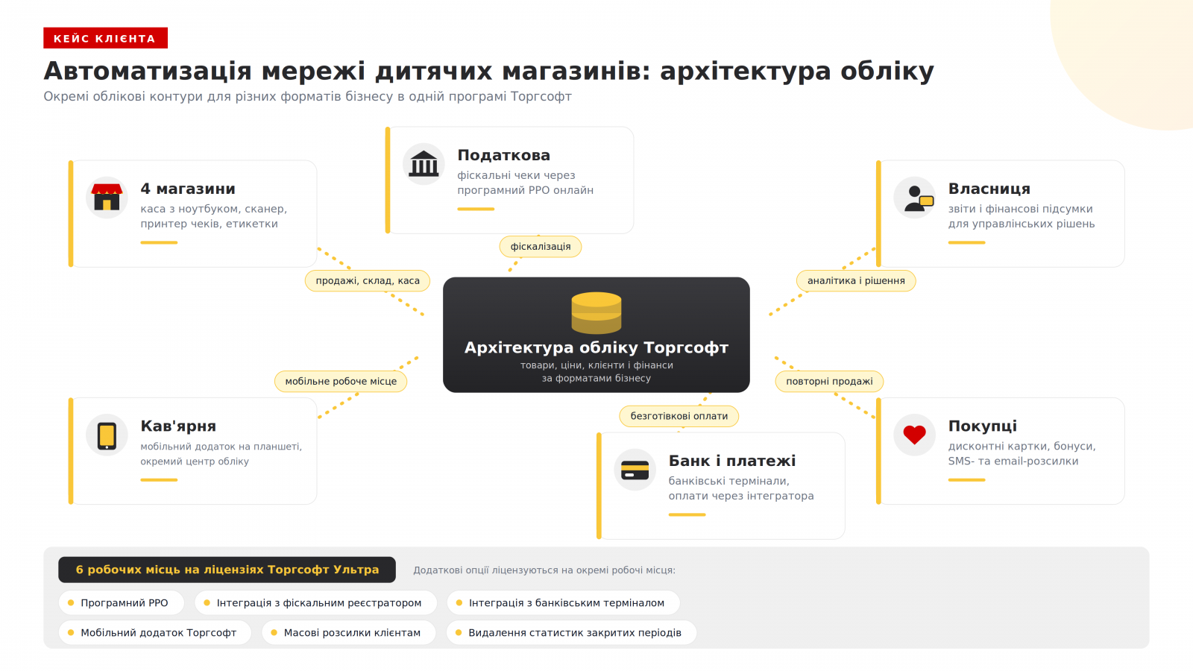Click the credit card icon in Банк і платежі

635,470
